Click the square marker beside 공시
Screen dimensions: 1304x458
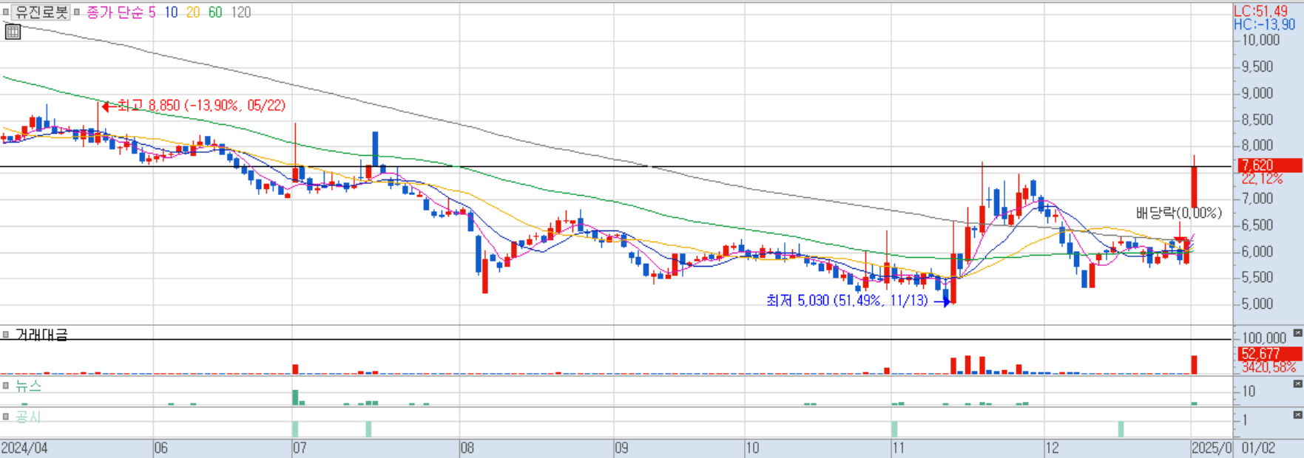click(6, 417)
